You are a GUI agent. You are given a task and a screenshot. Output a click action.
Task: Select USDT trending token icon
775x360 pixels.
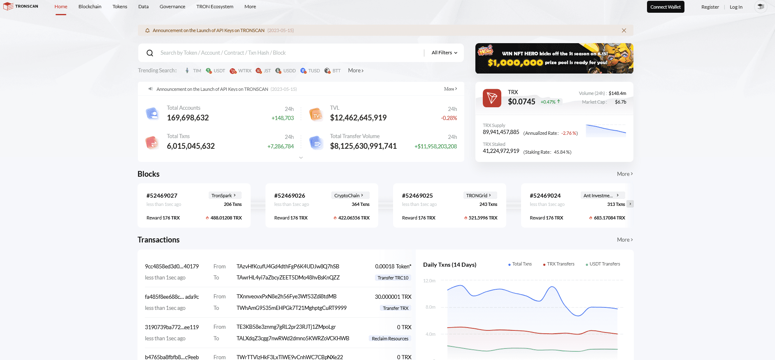click(x=209, y=71)
